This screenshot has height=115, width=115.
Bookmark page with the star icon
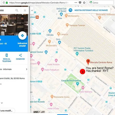(x=84, y=3)
